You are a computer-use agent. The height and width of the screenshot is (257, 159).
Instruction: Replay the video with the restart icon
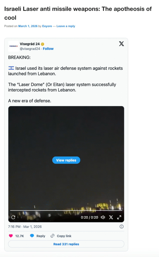coord(13,217)
